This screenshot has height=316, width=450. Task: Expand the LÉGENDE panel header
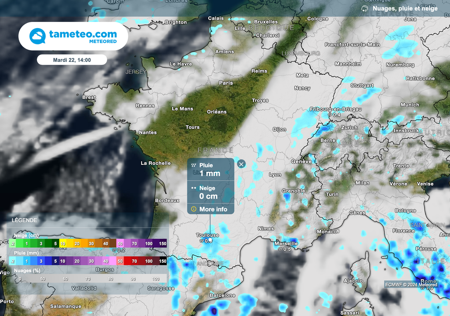click(x=24, y=220)
